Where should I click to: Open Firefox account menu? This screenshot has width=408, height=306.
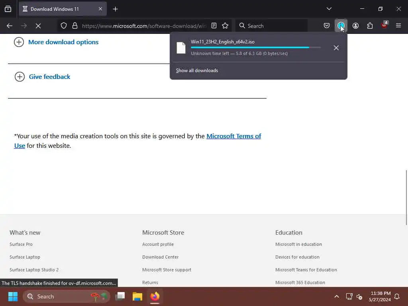[355, 26]
